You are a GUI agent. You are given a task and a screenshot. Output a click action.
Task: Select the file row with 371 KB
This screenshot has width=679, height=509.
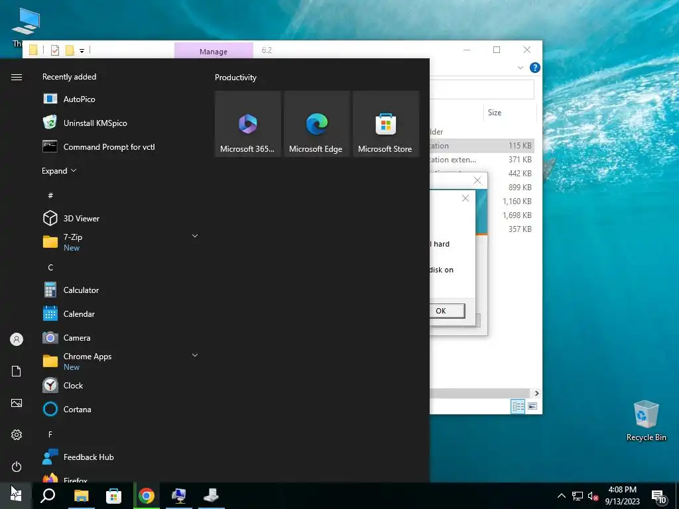pyautogui.click(x=482, y=160)
